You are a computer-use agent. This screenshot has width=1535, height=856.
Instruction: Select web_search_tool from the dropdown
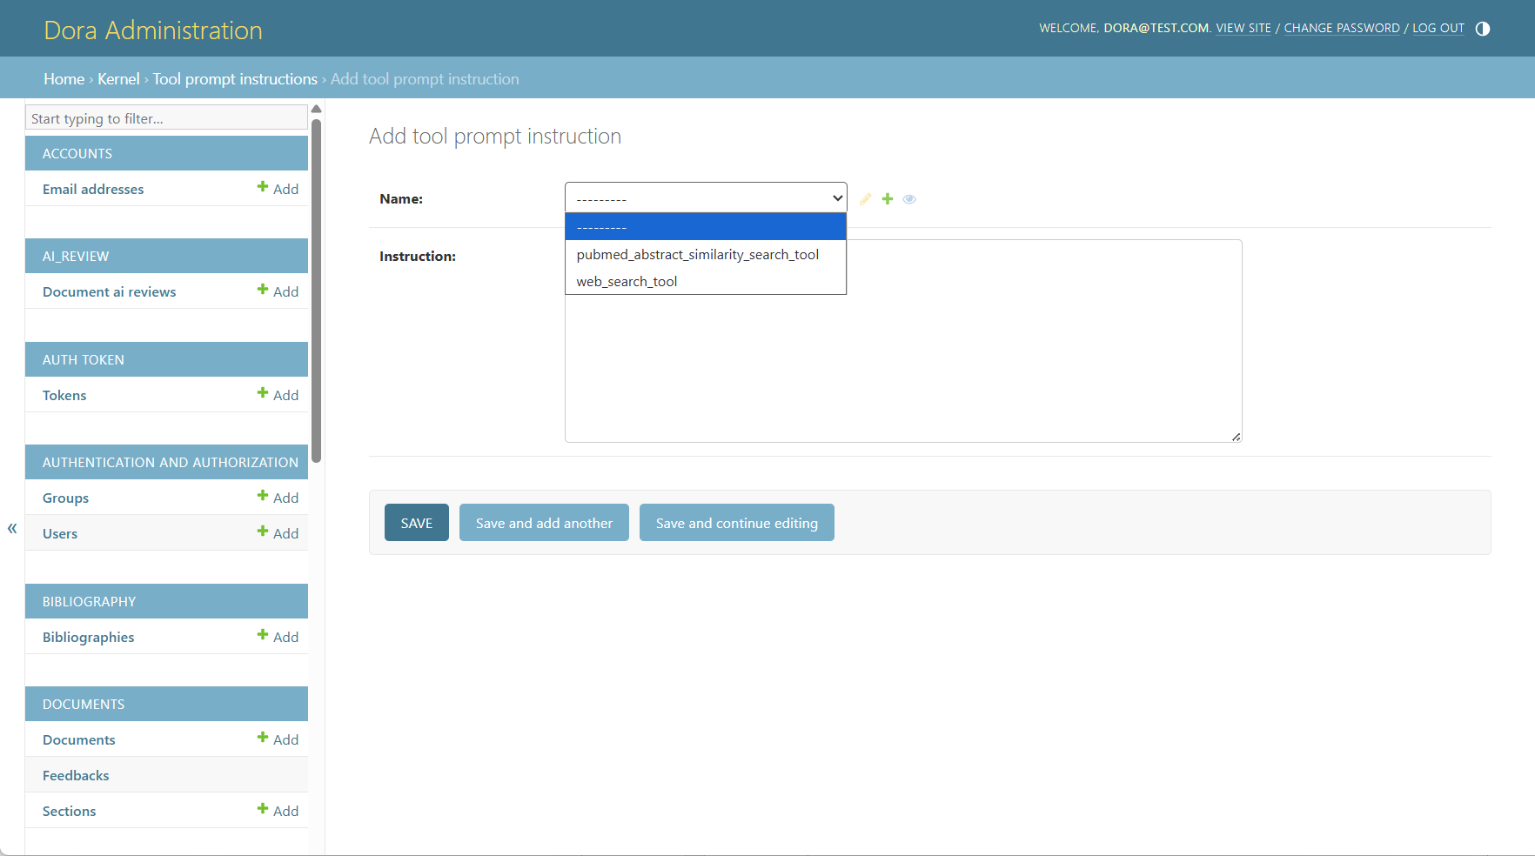click(626, 280)
